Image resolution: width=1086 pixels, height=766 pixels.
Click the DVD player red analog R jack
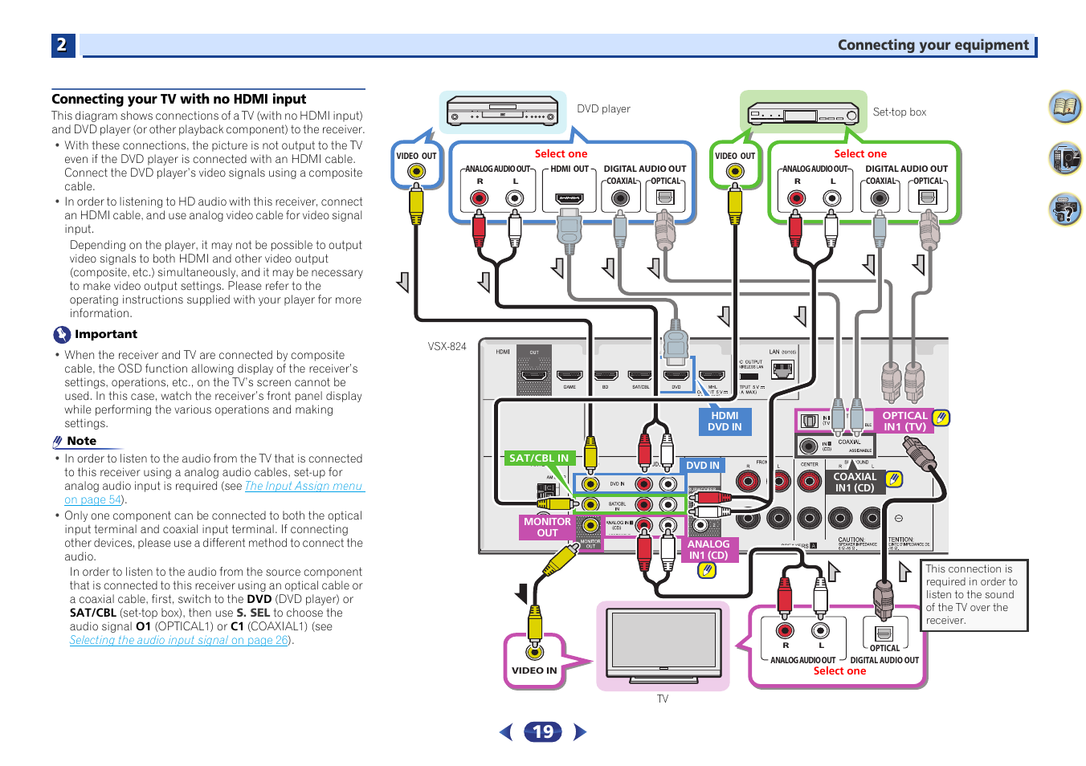point(480,198)
